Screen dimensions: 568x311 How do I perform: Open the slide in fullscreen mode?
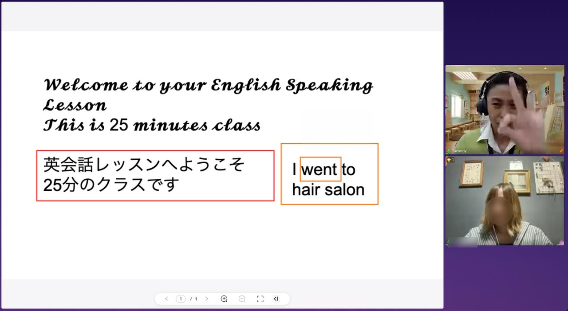[x=260, y=299]
